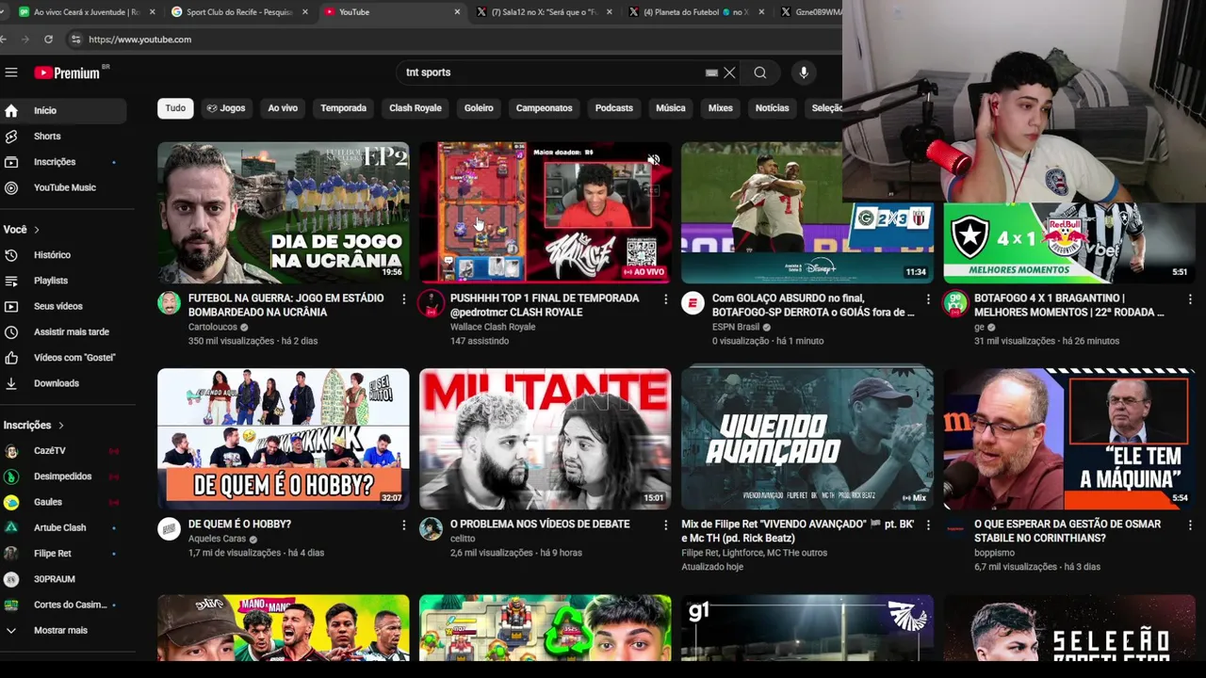Reload the page in browser

(48, 40)
